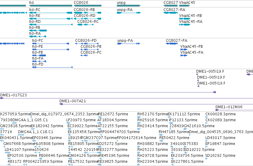
Task: Select the VhaAC45-RA transcript label
Action: [x=191, y=22]
